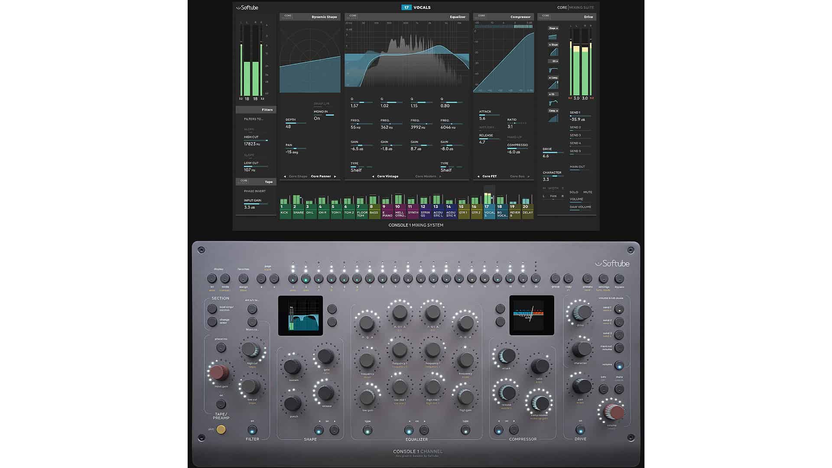The image size is (832, 468).
Task: Toggle PHASE INVERT in Tape section
Action: [x=255, y=191]
